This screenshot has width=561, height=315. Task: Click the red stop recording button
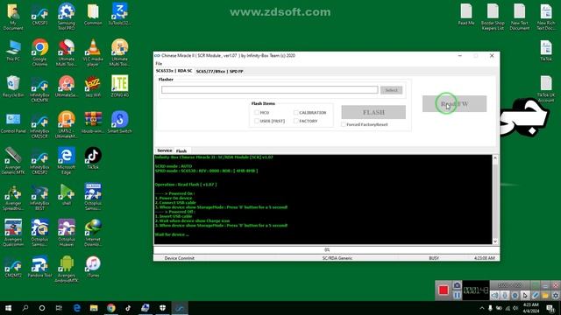(x=444, y=290)
